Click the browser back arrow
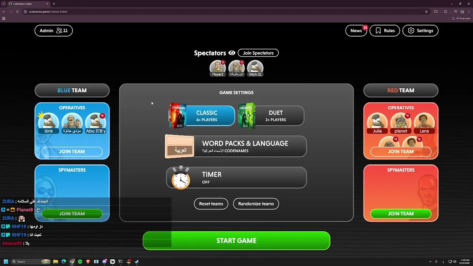Viewport: 473px width, 266px height. tap(4, 11)
